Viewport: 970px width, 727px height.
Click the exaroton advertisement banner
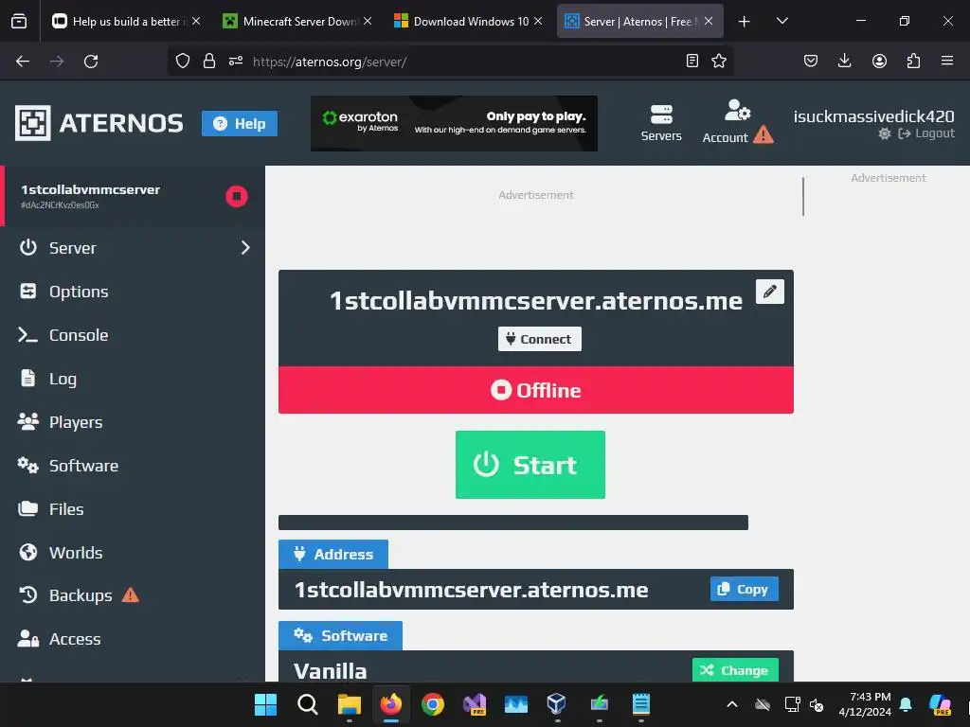(x=454, y=123)
